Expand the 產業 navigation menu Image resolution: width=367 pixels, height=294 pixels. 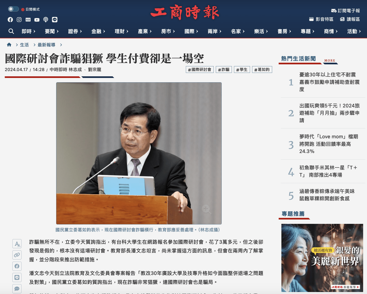point(145,31)
